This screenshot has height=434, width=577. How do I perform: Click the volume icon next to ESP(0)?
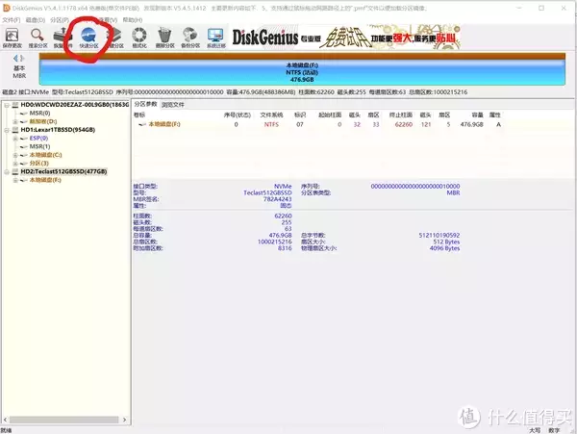pos(24,139)
